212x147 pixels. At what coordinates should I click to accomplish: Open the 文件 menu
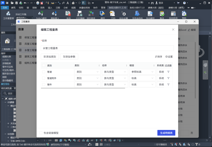[x=5, y=8]
